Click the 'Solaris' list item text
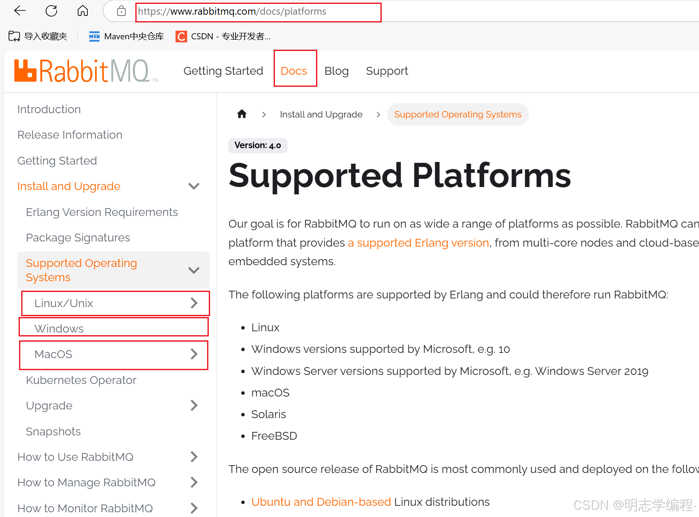The image size is (699, 517). 268,414
